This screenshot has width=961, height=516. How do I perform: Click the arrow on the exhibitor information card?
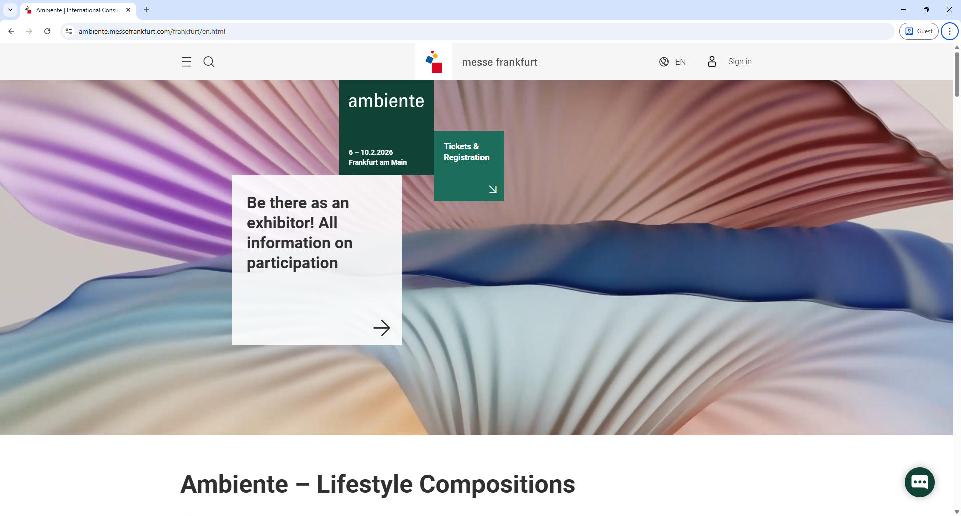[x=382, y=328]
